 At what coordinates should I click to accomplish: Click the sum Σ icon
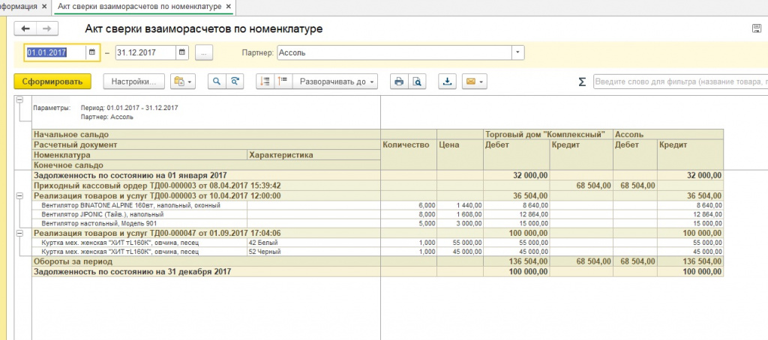click(x=582, y=82)
